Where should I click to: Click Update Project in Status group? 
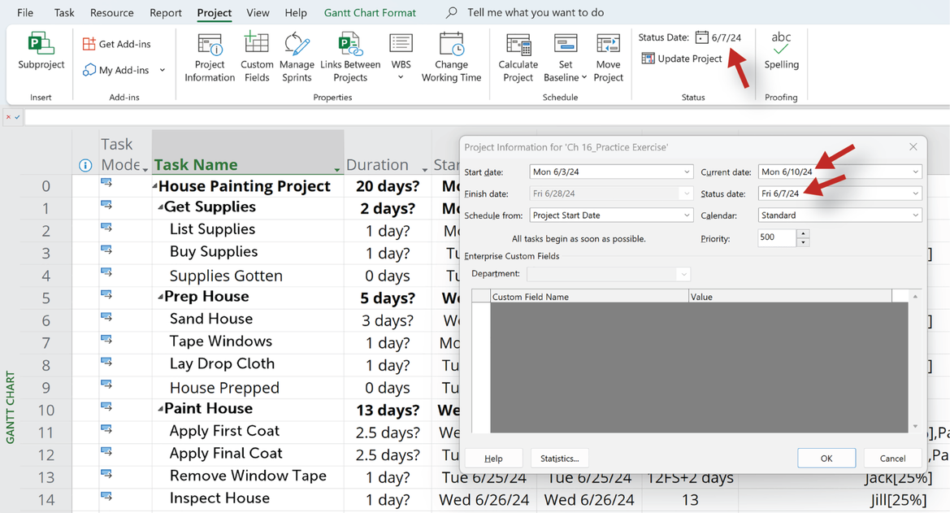[682, 59]
